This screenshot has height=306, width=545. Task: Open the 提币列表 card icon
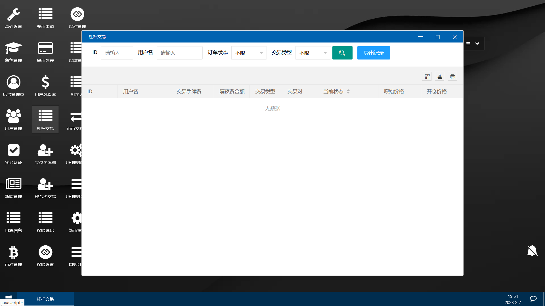coord(45,48)
